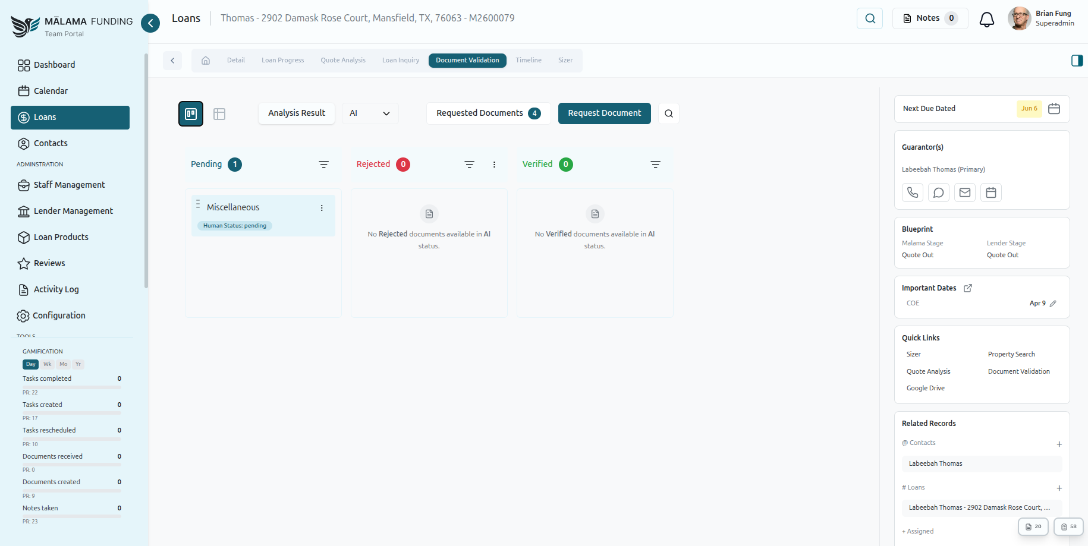Viewport: 1088px width, 546px height.
Task: Open the AI analysis result dropdown
Action: point(370,113)
